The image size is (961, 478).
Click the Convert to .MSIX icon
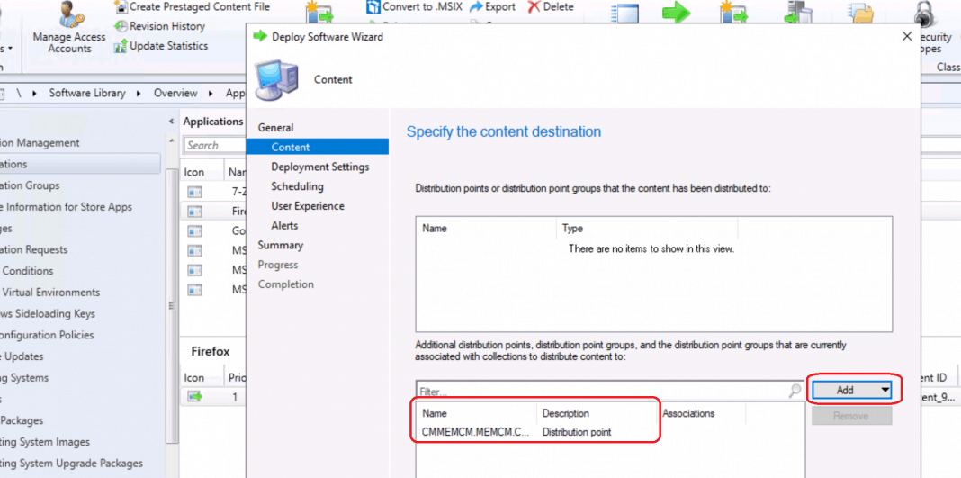click(373, 6)
